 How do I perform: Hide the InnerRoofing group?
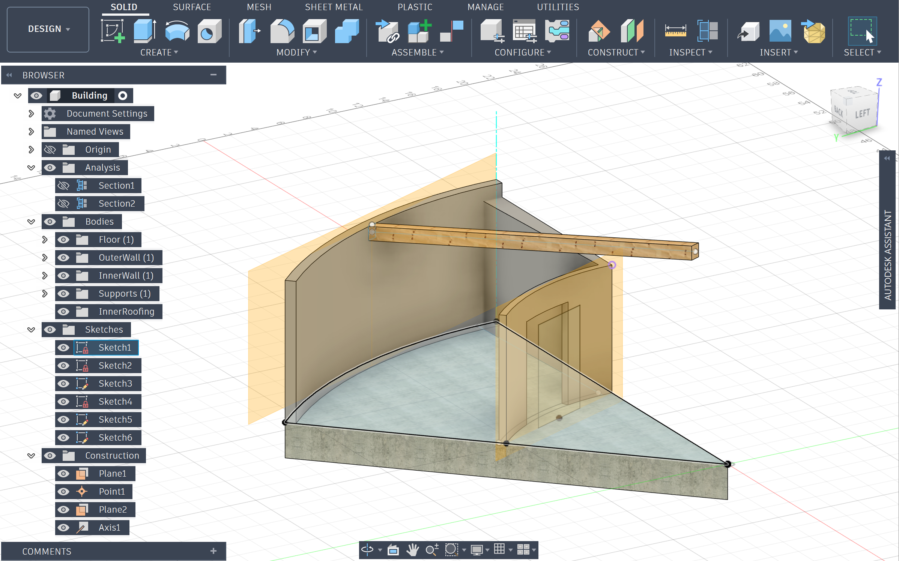point(63,312)
